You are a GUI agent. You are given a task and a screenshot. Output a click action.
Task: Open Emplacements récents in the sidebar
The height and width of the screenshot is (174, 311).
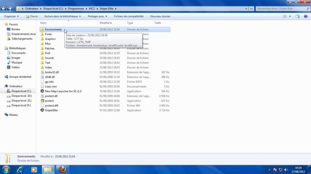click(24, 34)
